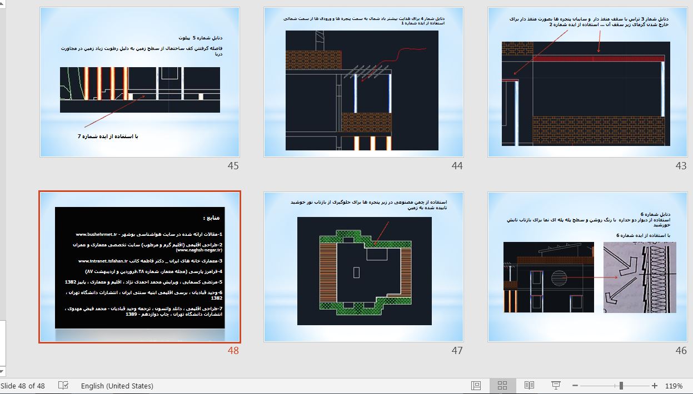Start Slide Show using status bar icon
The image size is (693, 394).
[555, 386]
